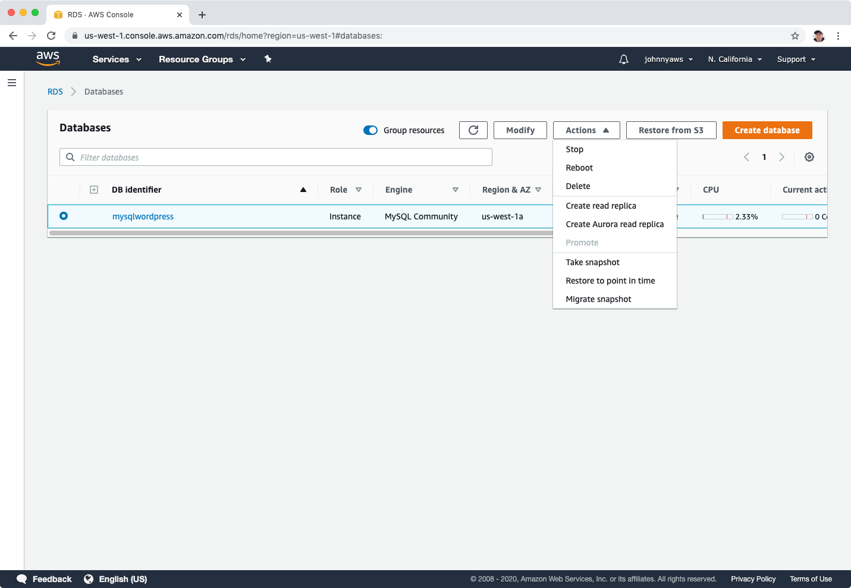Click Restore from S3 button
Image resolution: width=851 pixels, height=588 pixels.
[671, 130]
